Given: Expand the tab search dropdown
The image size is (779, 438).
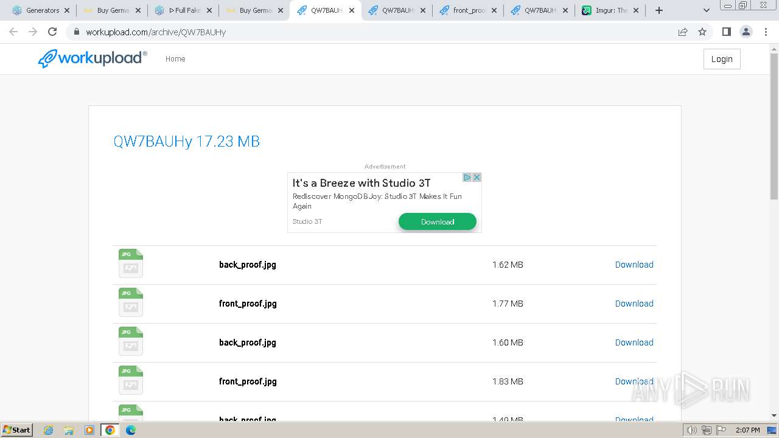Looking at the screenshot, I should coord(707,10).
